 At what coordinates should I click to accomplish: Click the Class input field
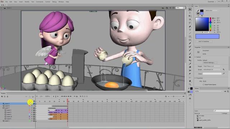[212, 74]
